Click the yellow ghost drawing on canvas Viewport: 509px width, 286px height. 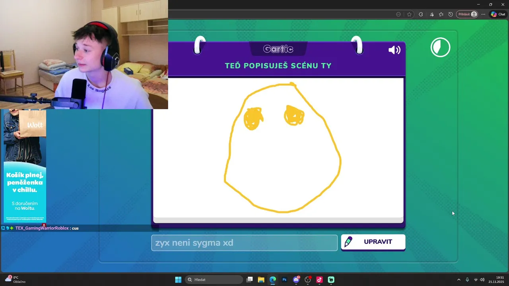pyautogui.click(x=283, y=147)
